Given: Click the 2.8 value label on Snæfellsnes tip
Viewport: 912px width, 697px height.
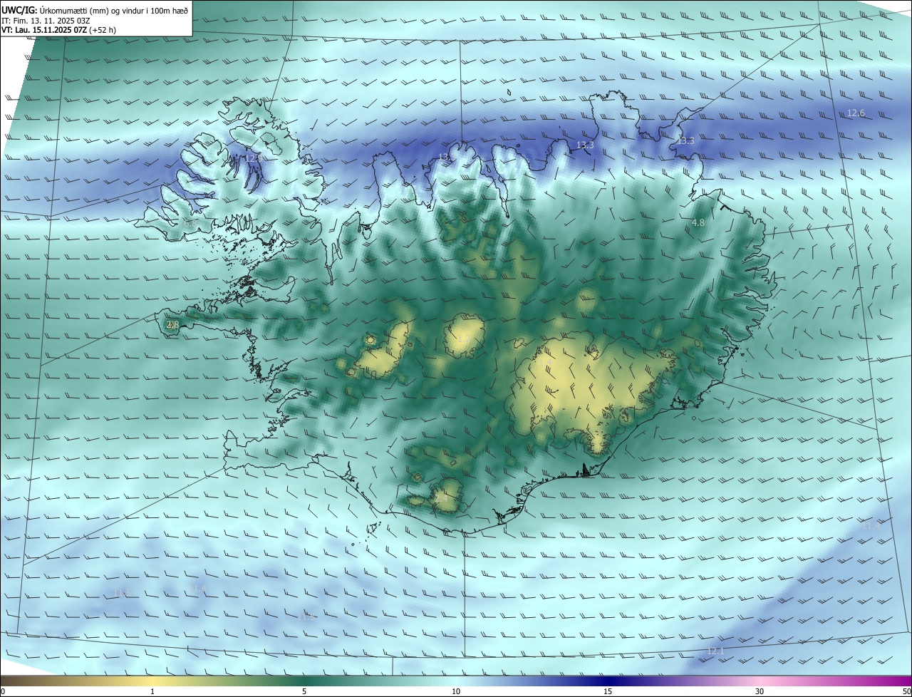Looking at the screenshot, I should click(172, 325).
